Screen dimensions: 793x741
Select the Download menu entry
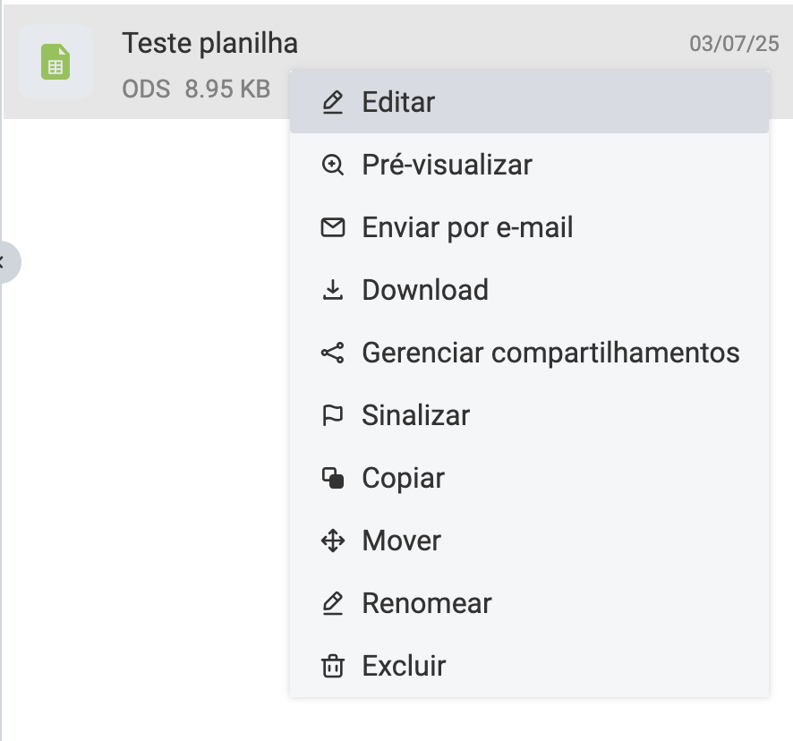coord(425,291)
